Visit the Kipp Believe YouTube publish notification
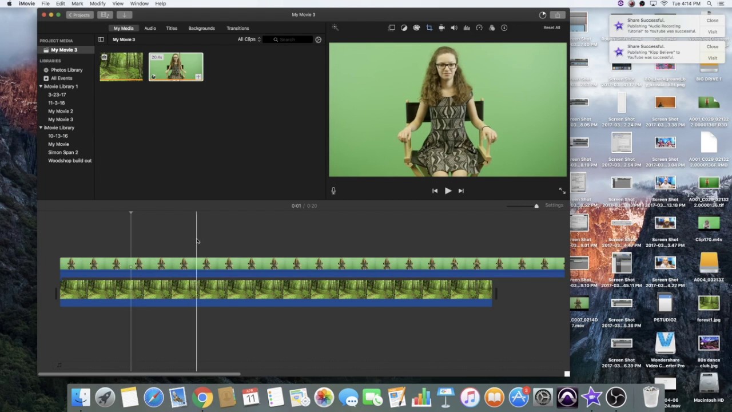The width and height of the screenshot is (732, 412). tap(712, 58)
